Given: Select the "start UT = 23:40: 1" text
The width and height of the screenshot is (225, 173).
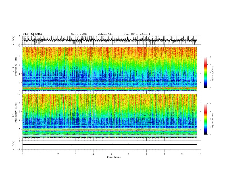Looking at the screenshot, I should [x=137, y=34].
